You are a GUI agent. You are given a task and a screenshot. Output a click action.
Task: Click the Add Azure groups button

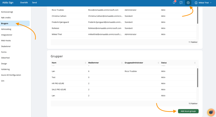click(x=188, y=111)
